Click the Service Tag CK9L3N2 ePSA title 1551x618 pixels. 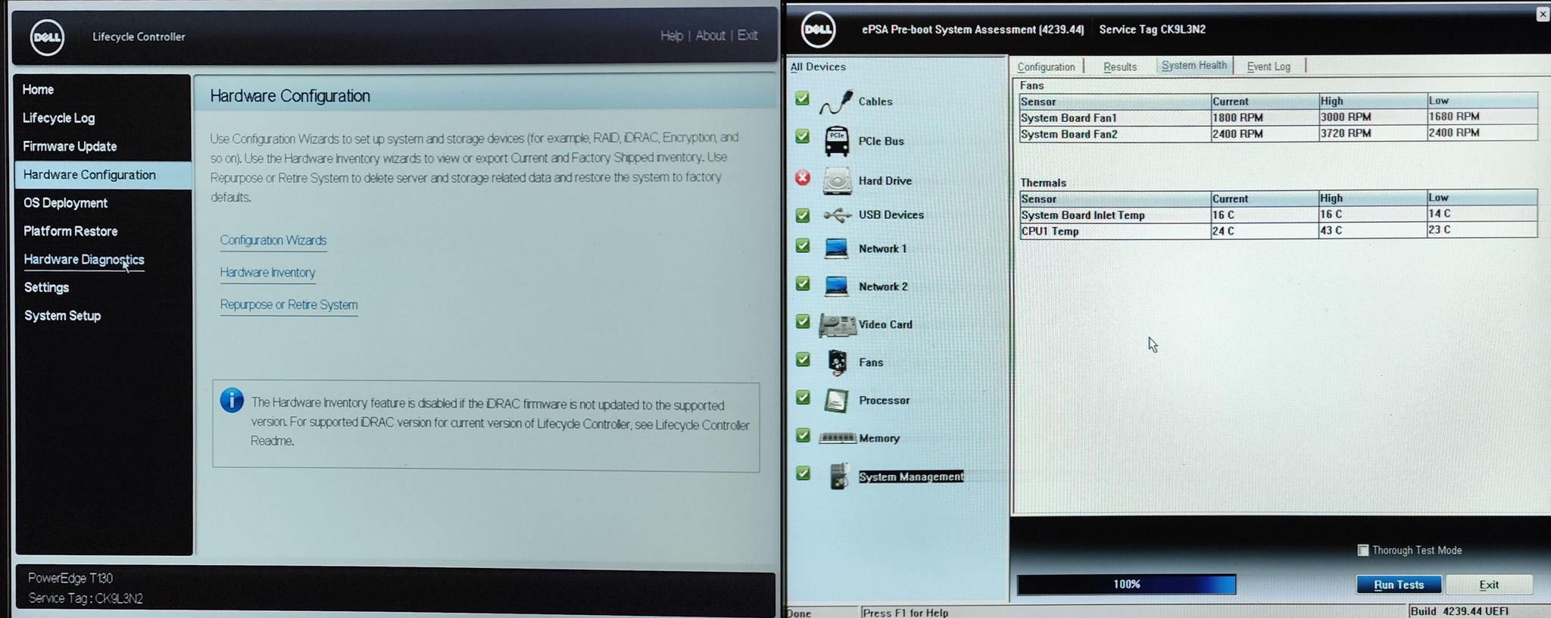pos(1152,30)
